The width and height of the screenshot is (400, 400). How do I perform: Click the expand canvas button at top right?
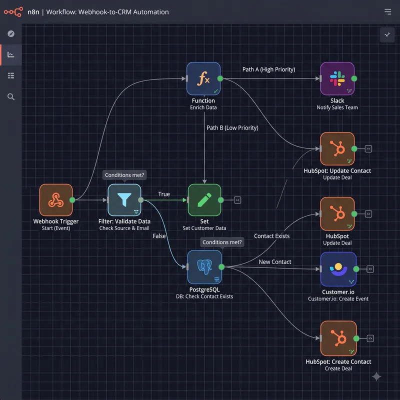[x=387, y=34]
